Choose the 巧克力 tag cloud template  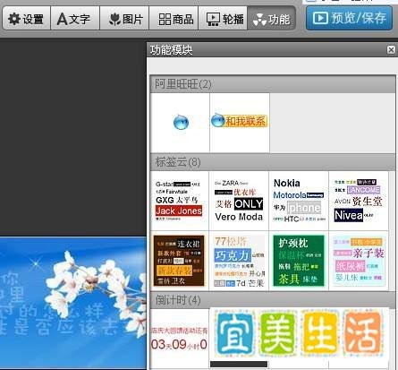pyautogui.click(x=239, y=261)
